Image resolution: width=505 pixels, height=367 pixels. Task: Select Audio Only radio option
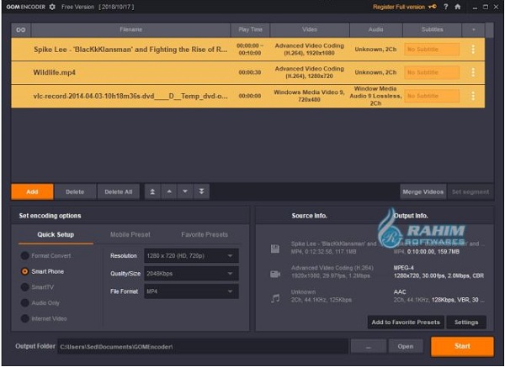tap(24, 302)
